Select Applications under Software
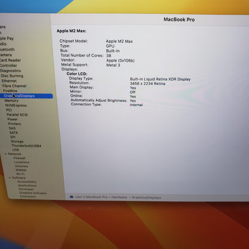Screen dimensions: 249x249 pos(28,186)
